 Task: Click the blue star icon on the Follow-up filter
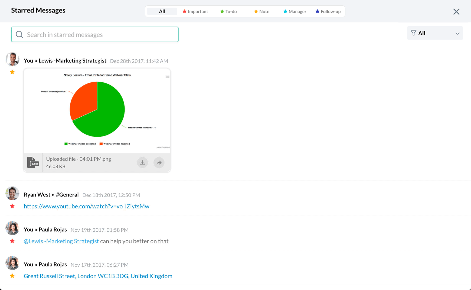pyautogui.click(x=317, y=11)
